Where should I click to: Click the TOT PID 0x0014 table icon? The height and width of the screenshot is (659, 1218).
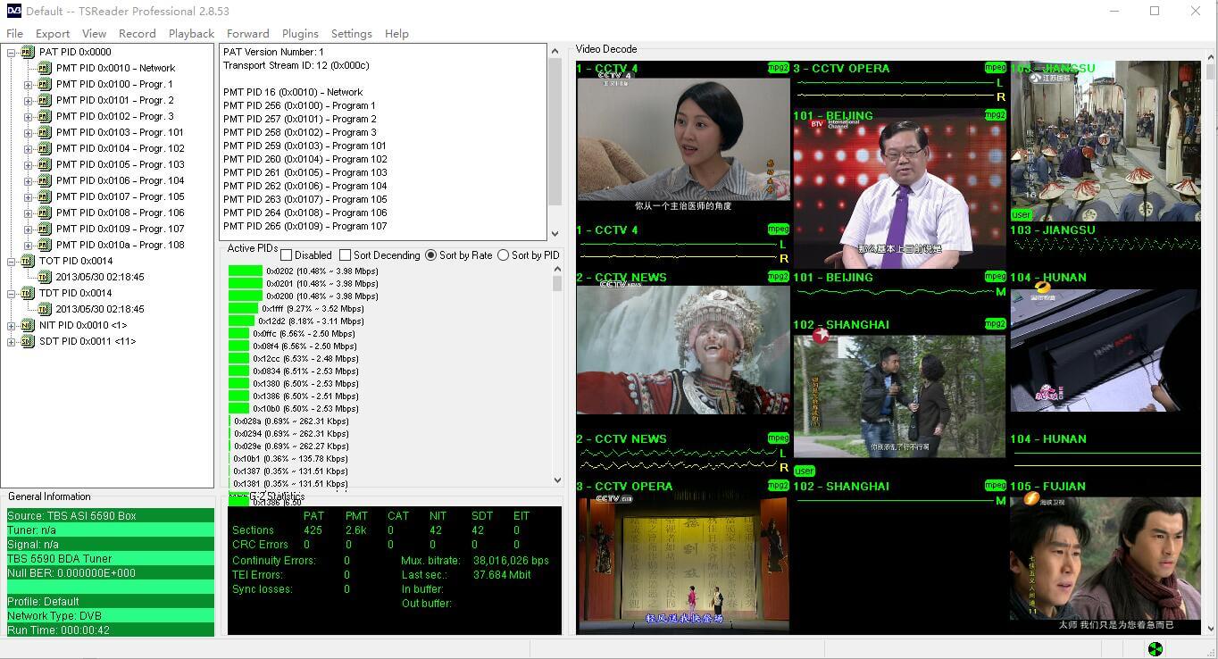tap(28, 262)
